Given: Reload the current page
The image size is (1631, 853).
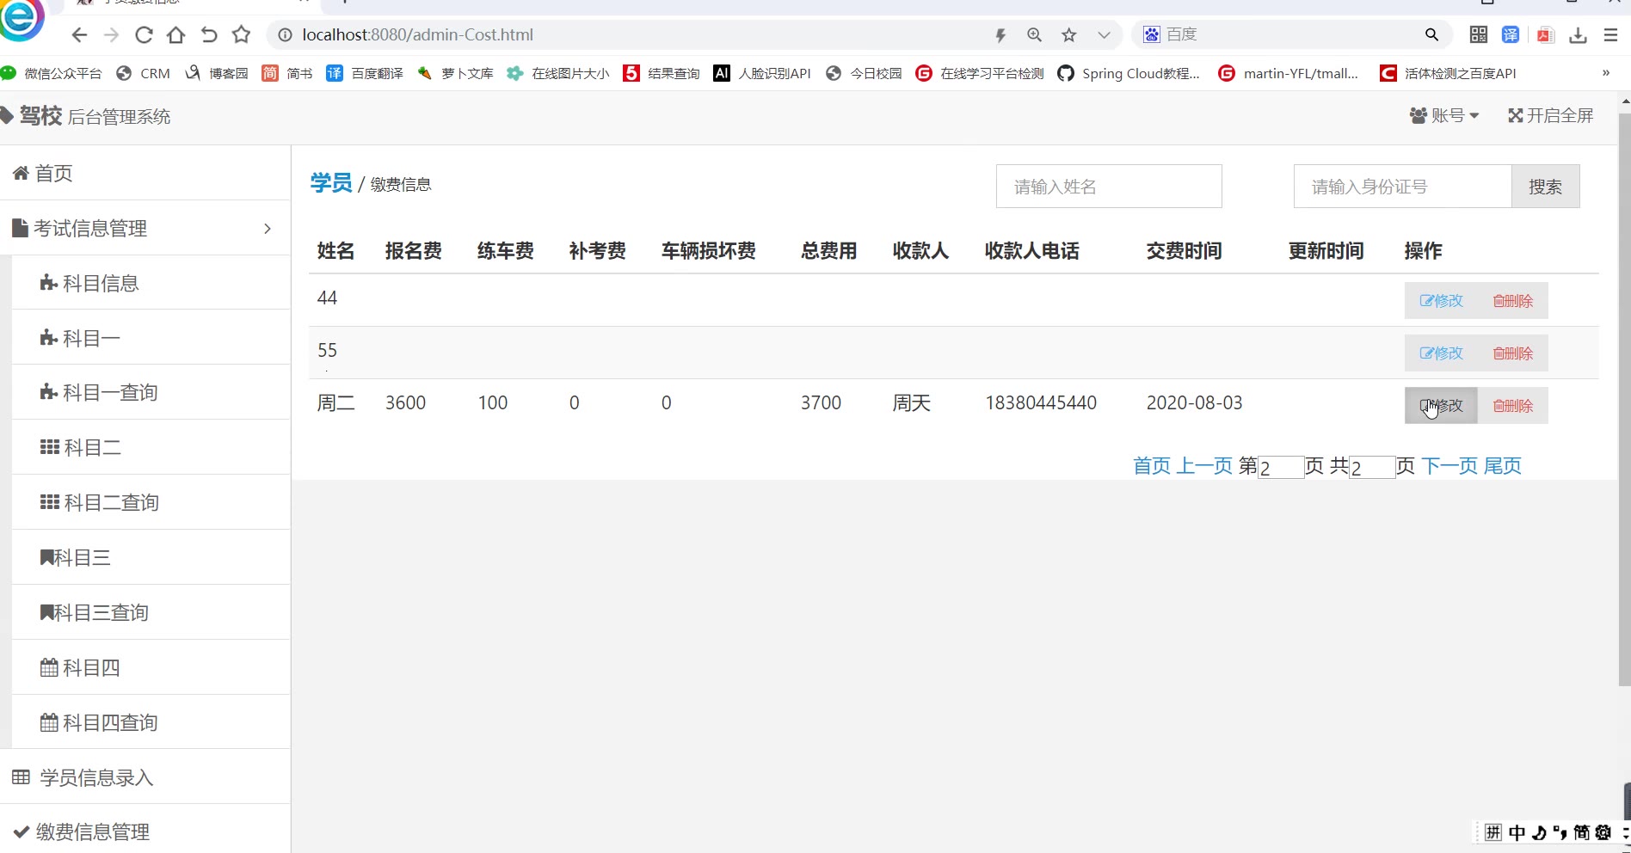Looking at the screenshot, I should coord(144,35).
